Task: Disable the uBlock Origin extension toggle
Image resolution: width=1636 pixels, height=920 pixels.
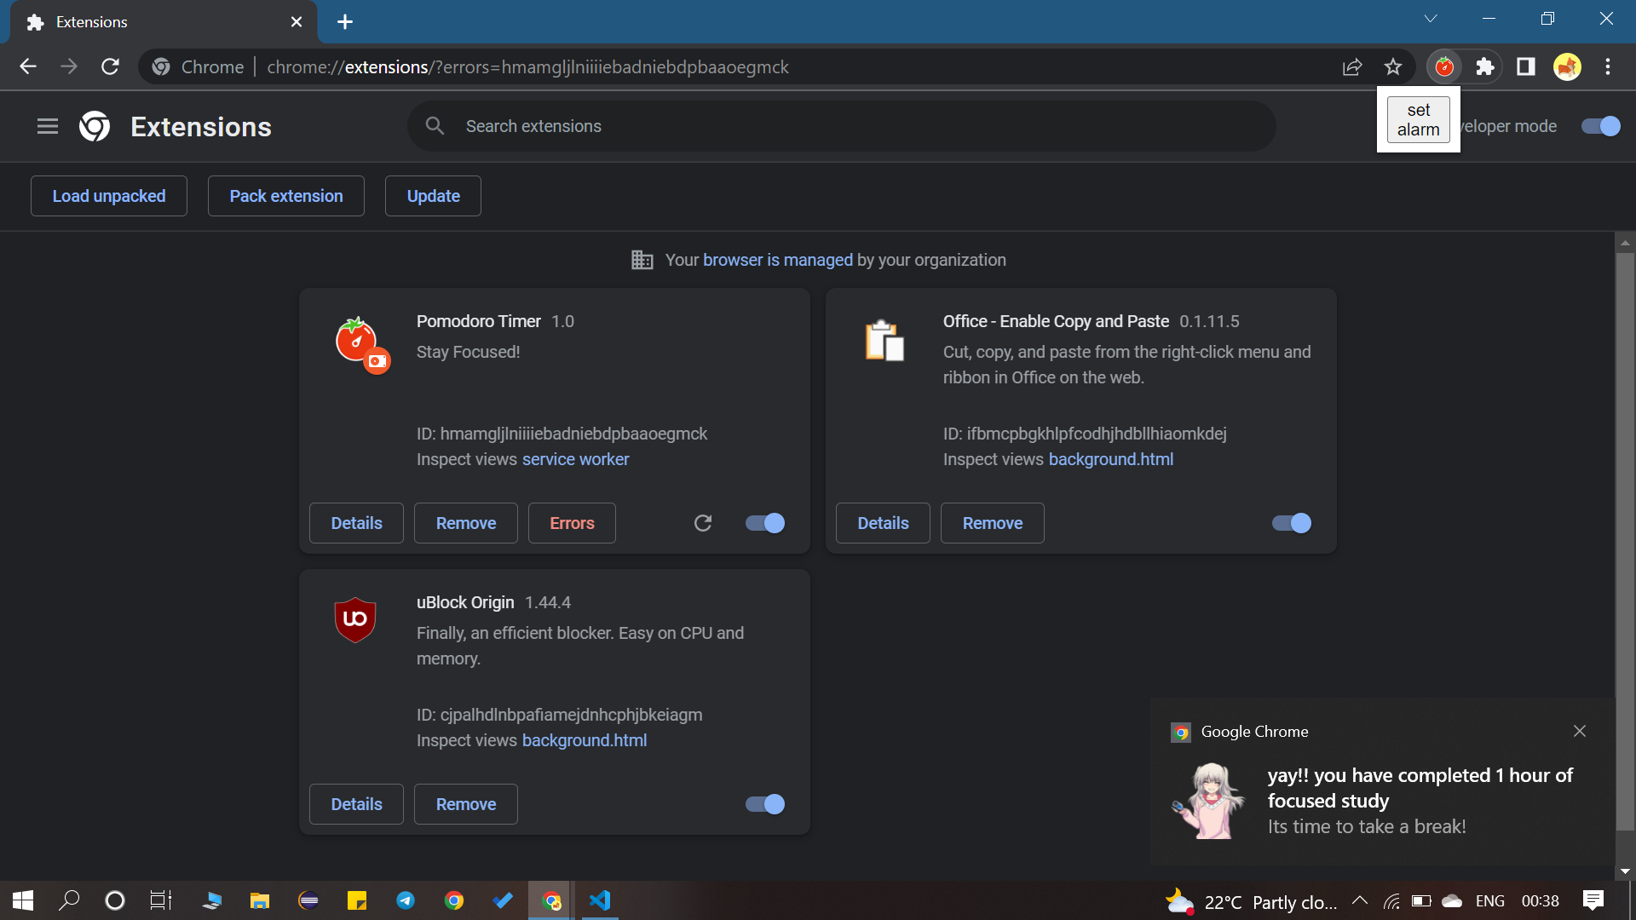Action: pyautogui.click(x=763, y=803)
